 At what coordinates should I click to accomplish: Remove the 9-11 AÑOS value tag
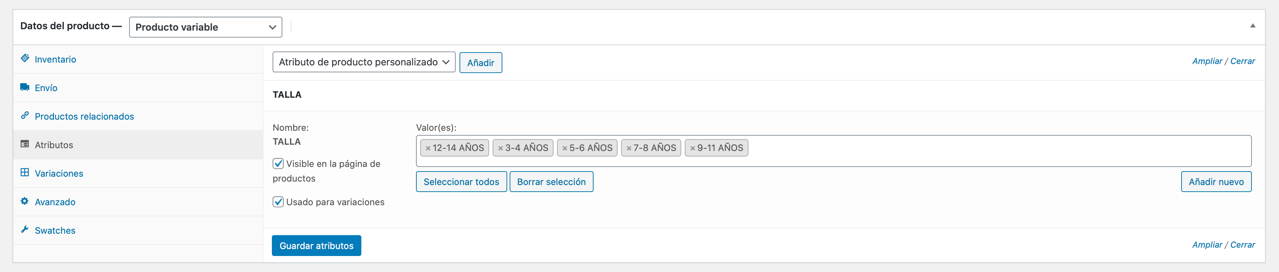click(x=693, y=149)
